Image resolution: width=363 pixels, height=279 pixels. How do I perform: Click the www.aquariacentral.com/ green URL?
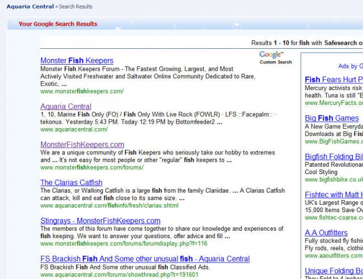point(74,129)
